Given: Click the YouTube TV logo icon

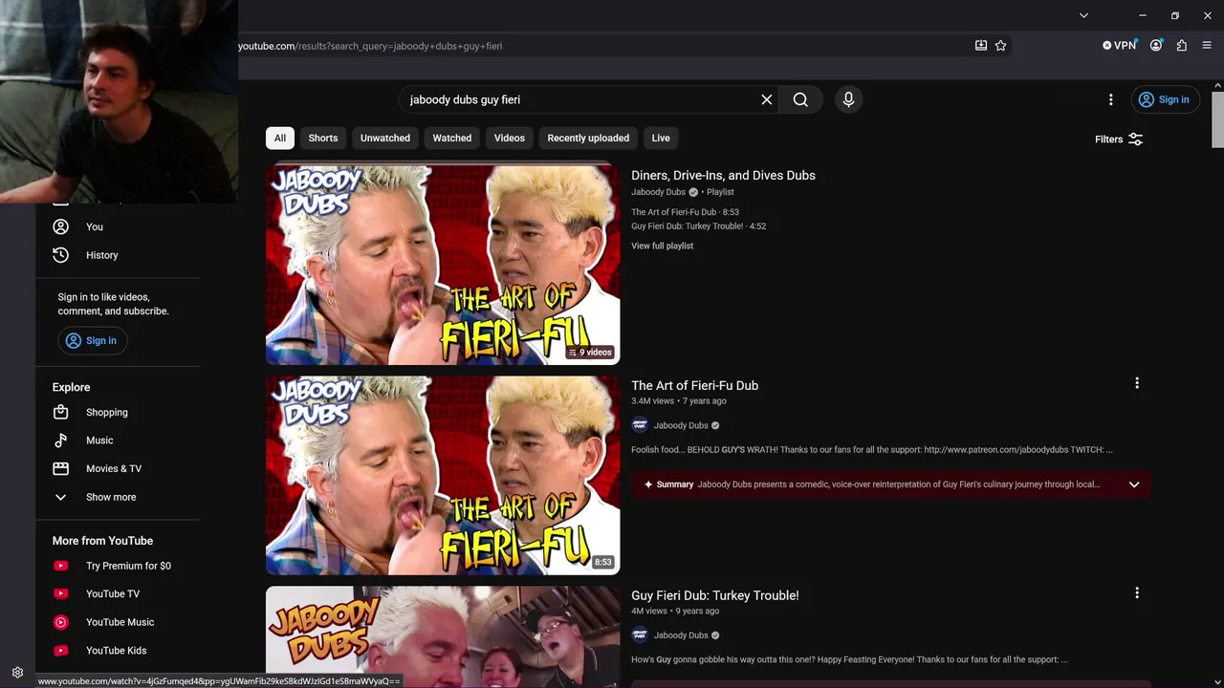Looking at the screenshot, I should (x=60, y=593).
